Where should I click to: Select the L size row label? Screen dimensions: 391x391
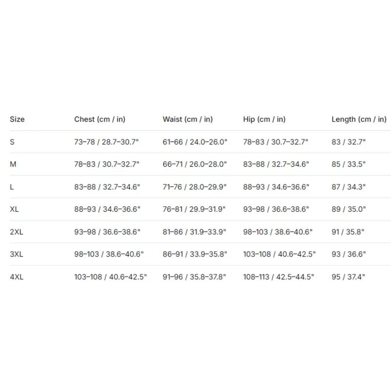(12, 187)
